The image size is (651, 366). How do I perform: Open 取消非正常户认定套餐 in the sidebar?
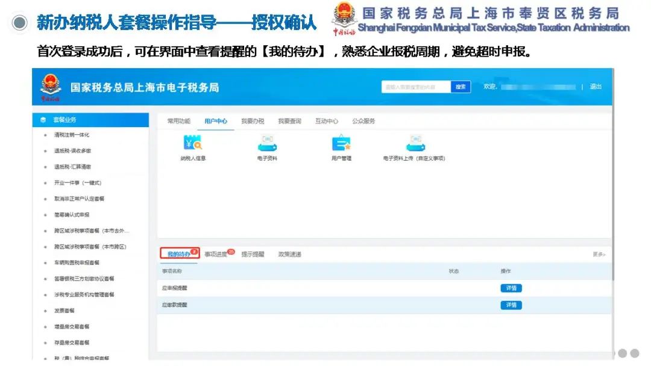pos(79,199)
